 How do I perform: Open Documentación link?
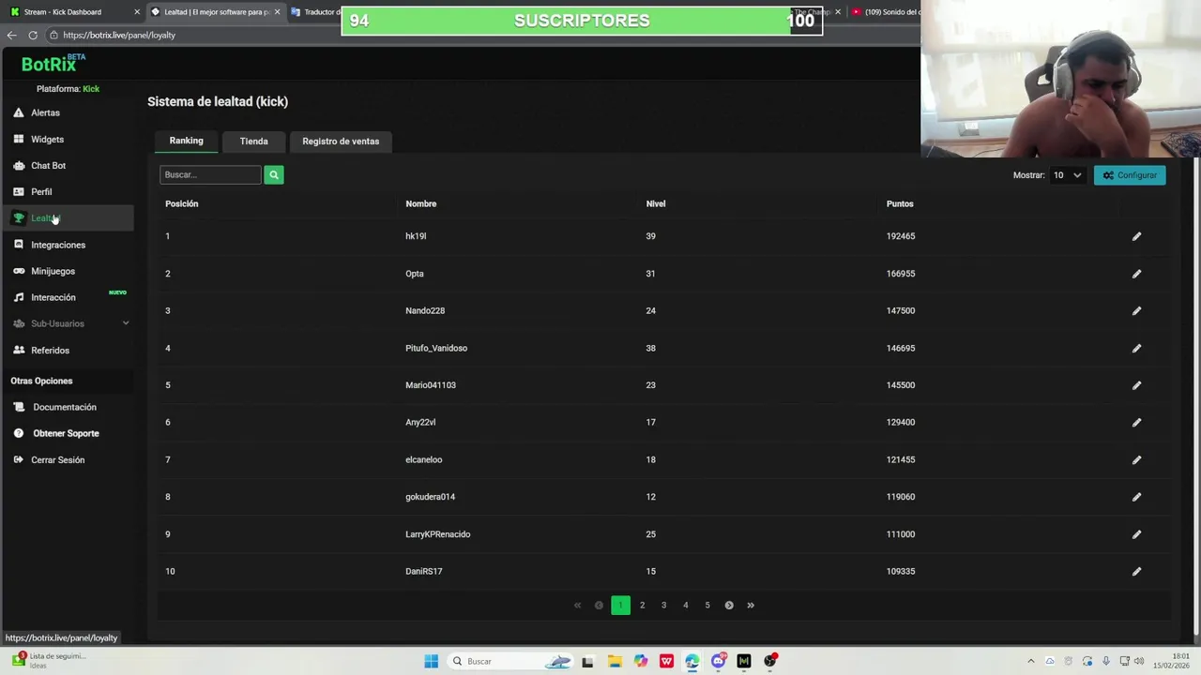tap(64, 407)
